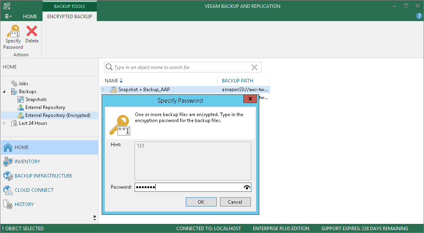
Task: Select the Snapshots tree item
Action: click(x=36, y=99)
